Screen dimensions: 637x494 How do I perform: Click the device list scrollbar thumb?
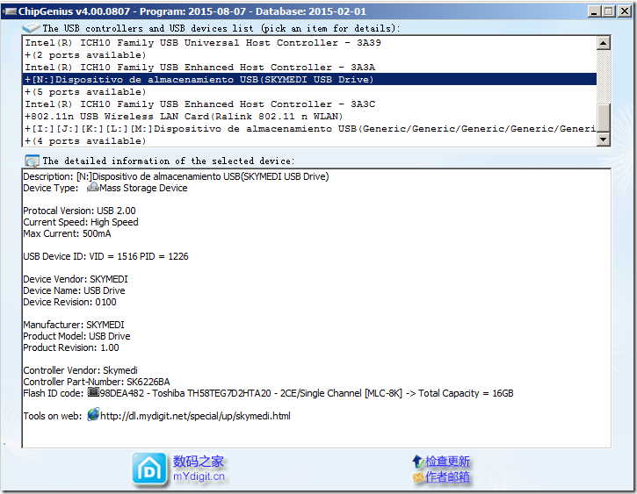coord(604,118)
